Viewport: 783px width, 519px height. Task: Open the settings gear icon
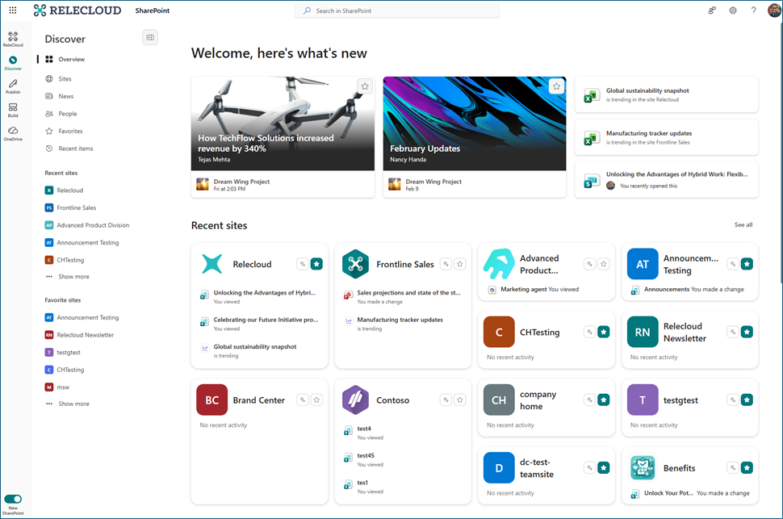pyautogui.click(x=733, y=10)
